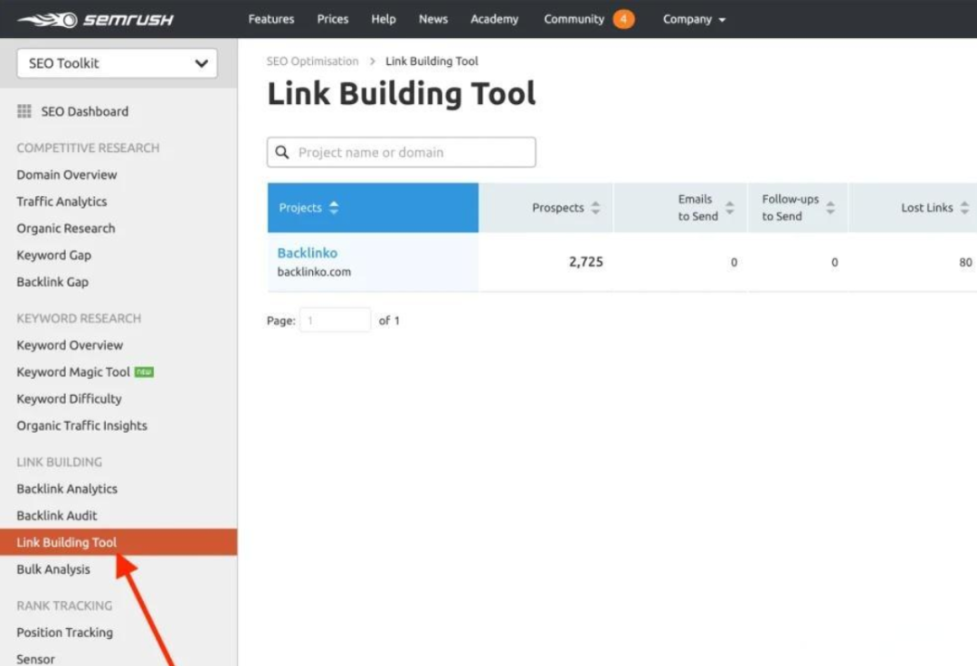Click the Semrush logo icon
This screenshot has height=666, width=977.
pyautogui.click(x=47, y=19)
